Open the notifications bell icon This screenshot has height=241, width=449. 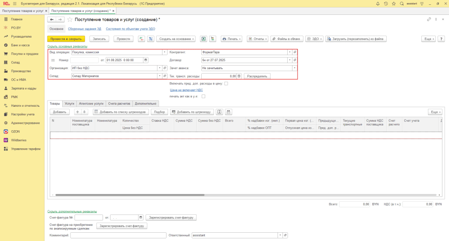378,3
